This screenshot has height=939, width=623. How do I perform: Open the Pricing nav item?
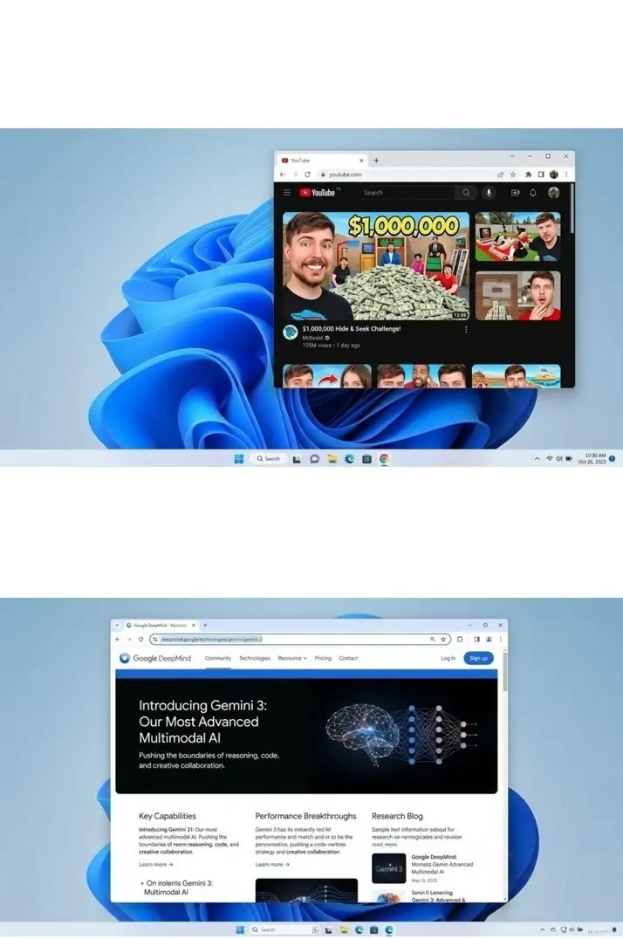pos(323,658)
